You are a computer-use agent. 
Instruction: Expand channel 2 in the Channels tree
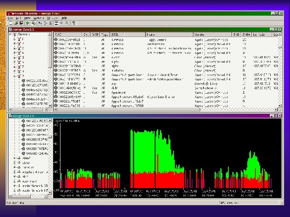[x=15, y=43]
